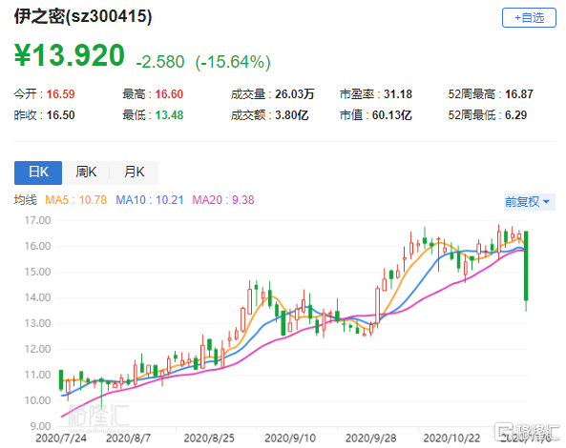Image resolution: width=566 pixels, height=448 pixels.
Task: Select the current price ¥13.920
Action: click(70, 55)
